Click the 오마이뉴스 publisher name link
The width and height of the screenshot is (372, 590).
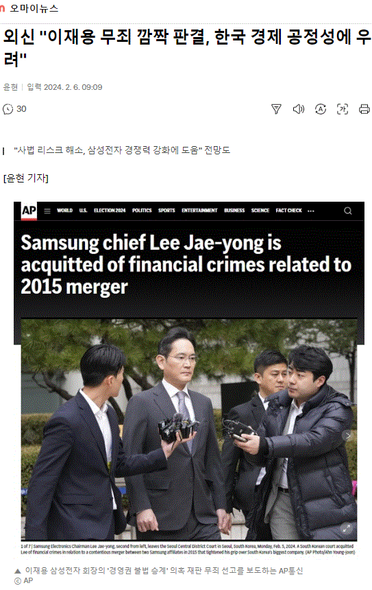[34, 8]
